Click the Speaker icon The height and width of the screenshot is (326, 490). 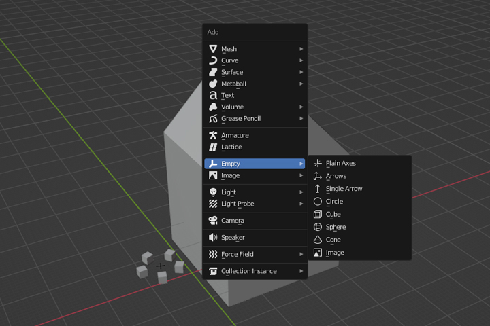(x=213, y=238)
